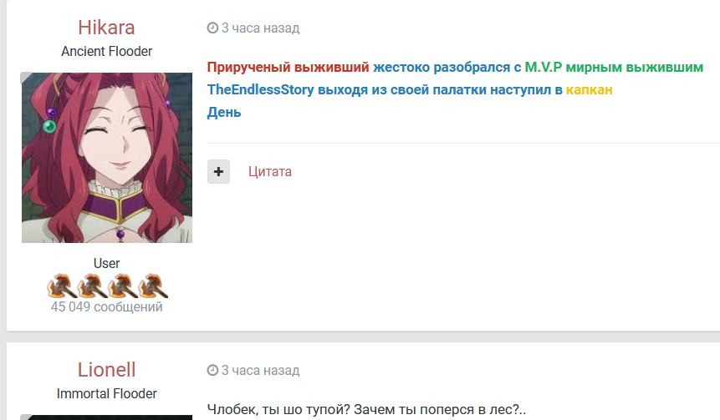The width and height of the screenshot is (720, 420).
Task: Click the first axe rank icon
Action: click(x=62, y=286)
